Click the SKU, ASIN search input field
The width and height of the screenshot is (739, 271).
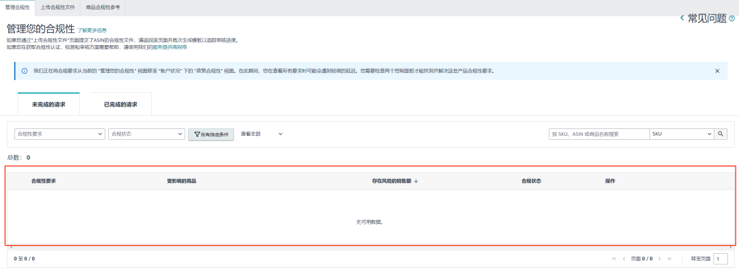pos(599,134)
